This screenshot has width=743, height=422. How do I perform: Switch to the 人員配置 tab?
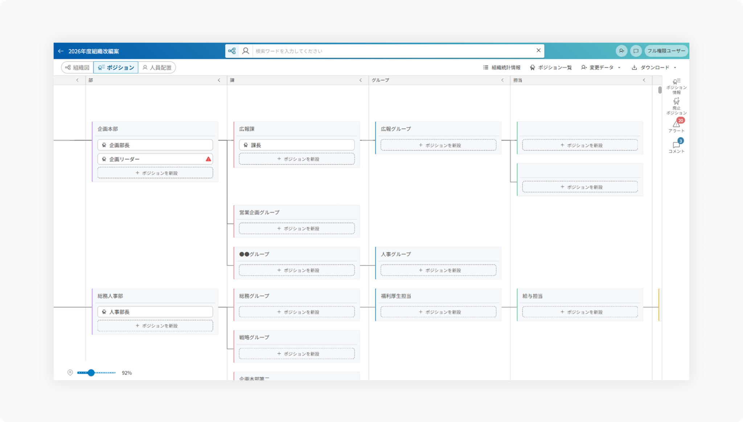pyautogui.click(x=157, y=67)
